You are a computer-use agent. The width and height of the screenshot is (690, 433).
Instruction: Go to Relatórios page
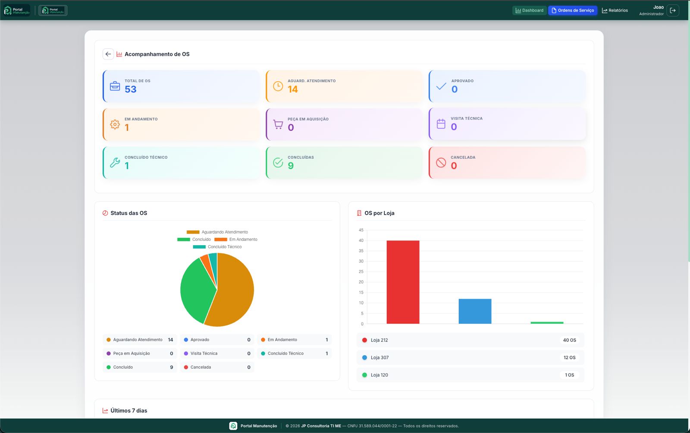tap(615, 10)
